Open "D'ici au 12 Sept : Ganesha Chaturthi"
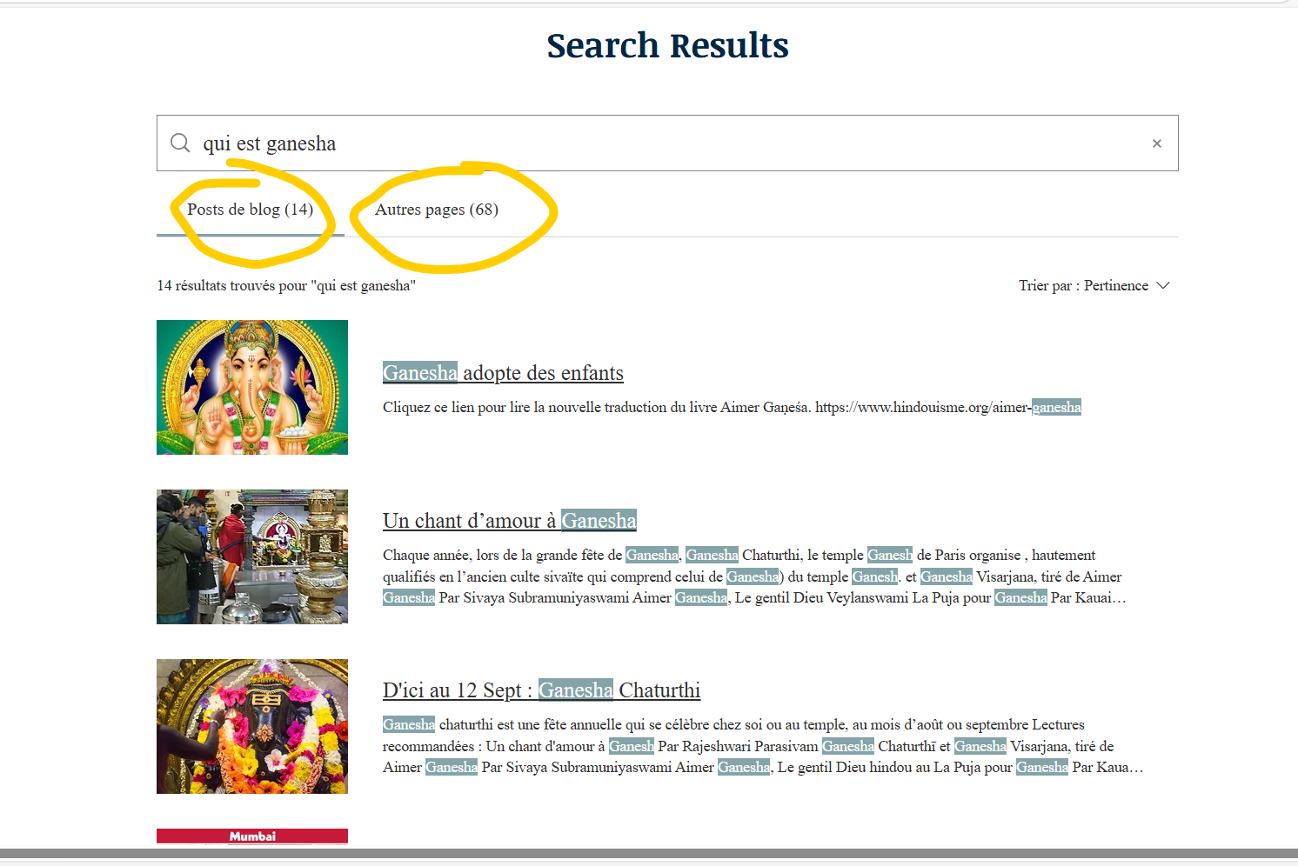The image size is (1298, 866). click(541, 690)
